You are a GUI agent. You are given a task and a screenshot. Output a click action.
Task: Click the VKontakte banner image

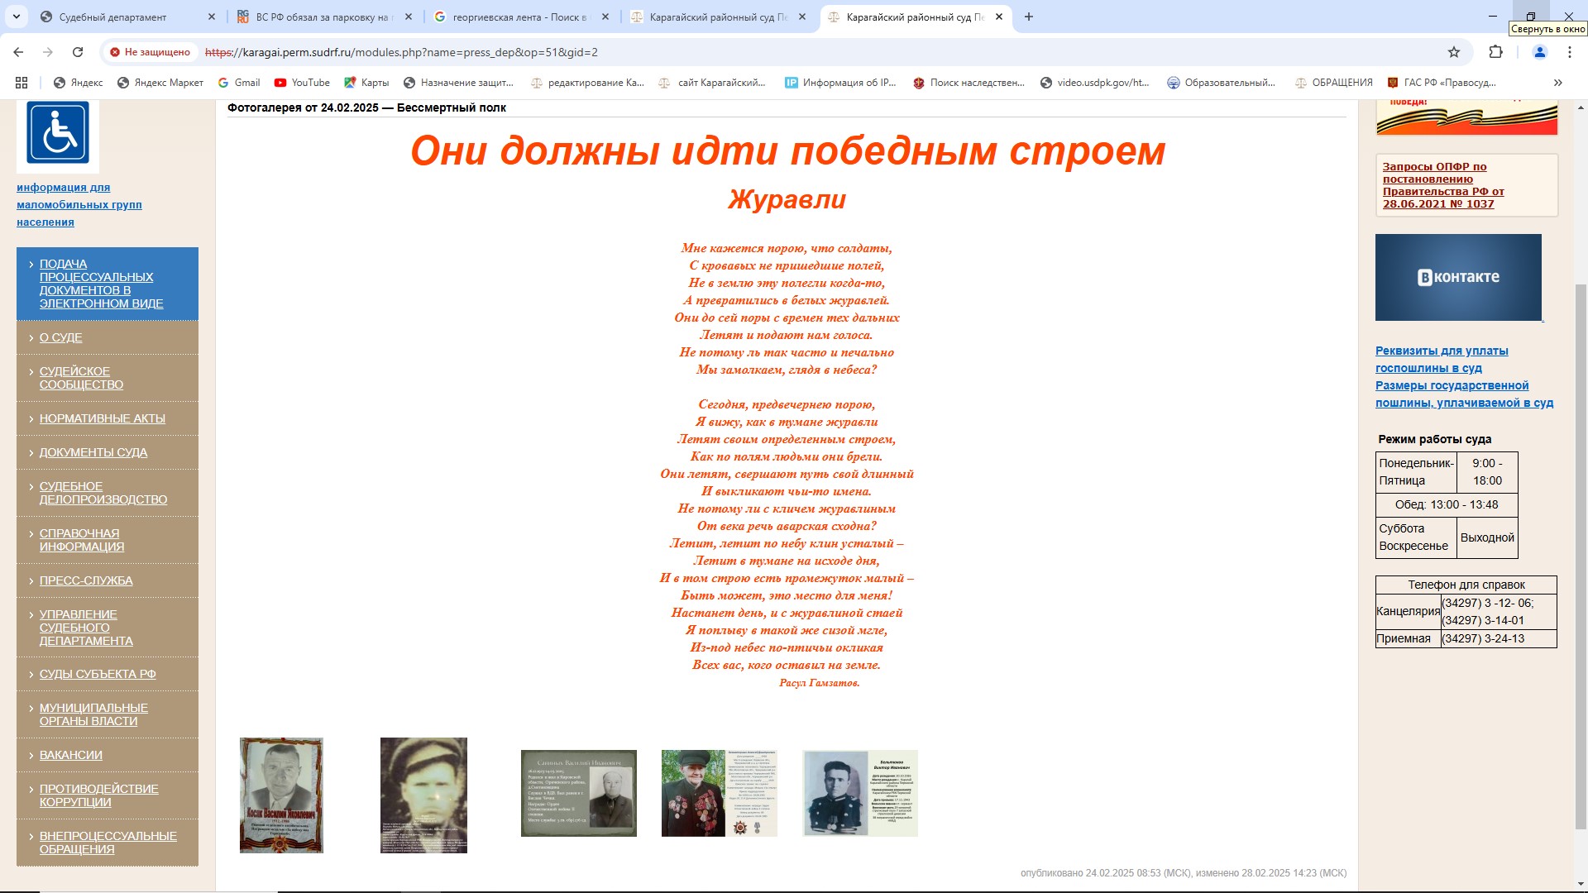coord(1458,277)
